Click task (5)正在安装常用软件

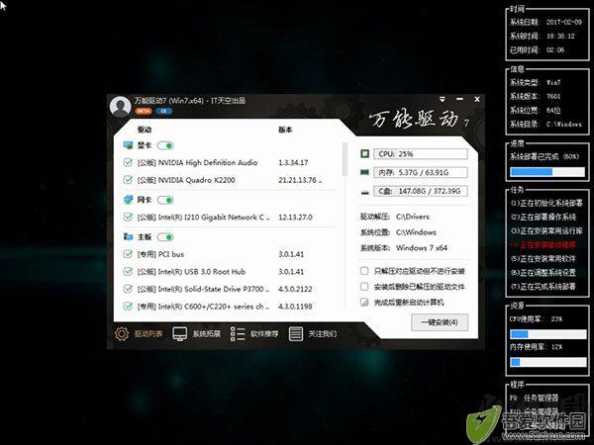point(544,259)
